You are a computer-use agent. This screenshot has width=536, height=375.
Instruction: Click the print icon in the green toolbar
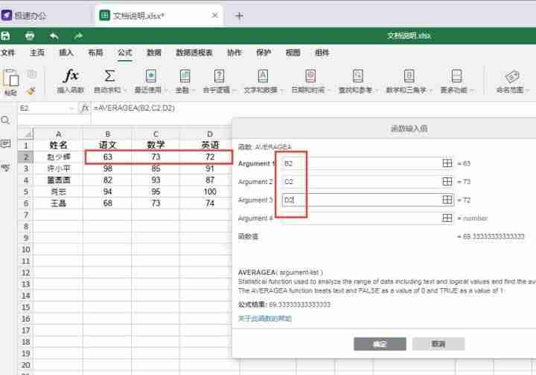30,36
